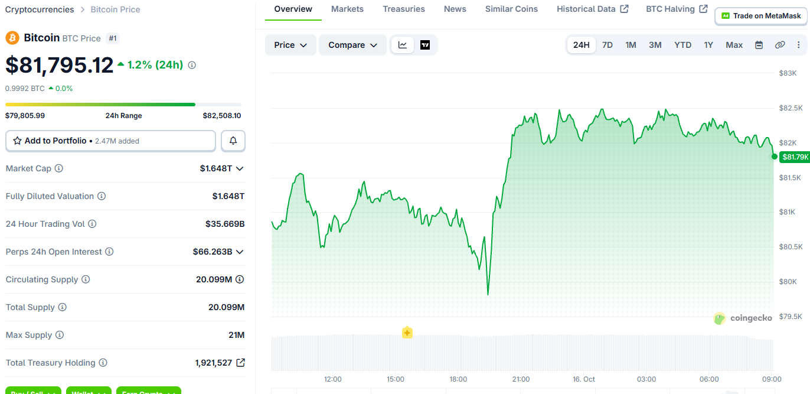Open the Price dropdown
This screenshot has height=394, width=810.
click(290, 45)
